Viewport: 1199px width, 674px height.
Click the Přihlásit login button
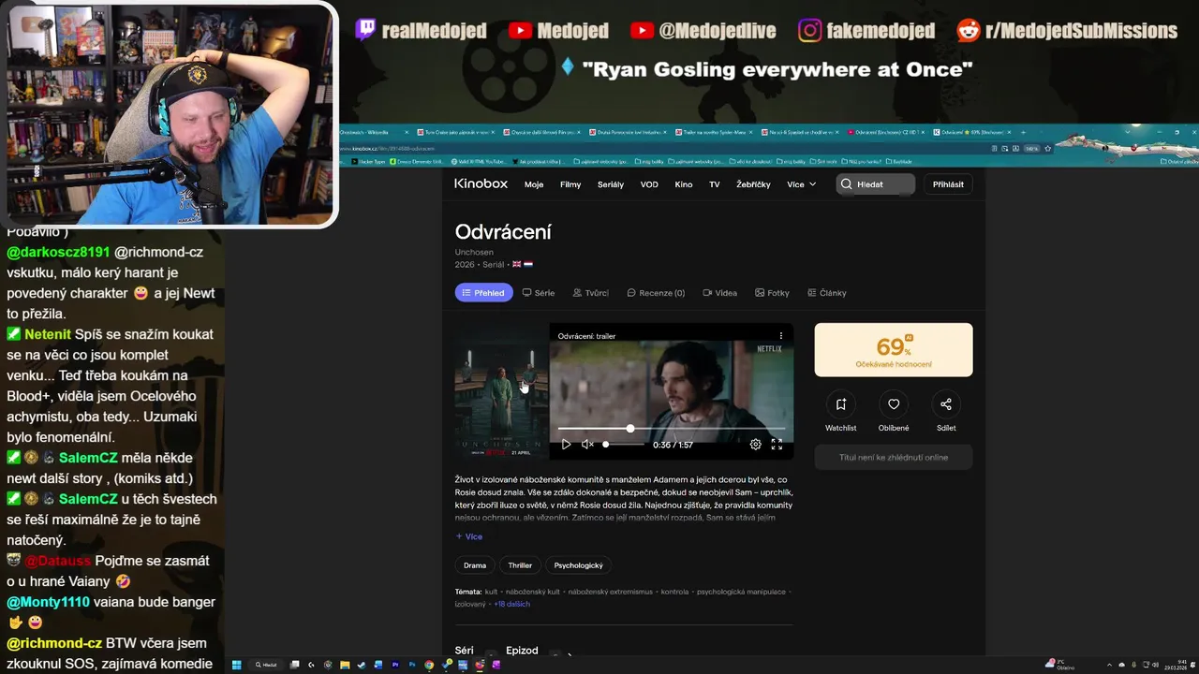click(x=948, y=184)
